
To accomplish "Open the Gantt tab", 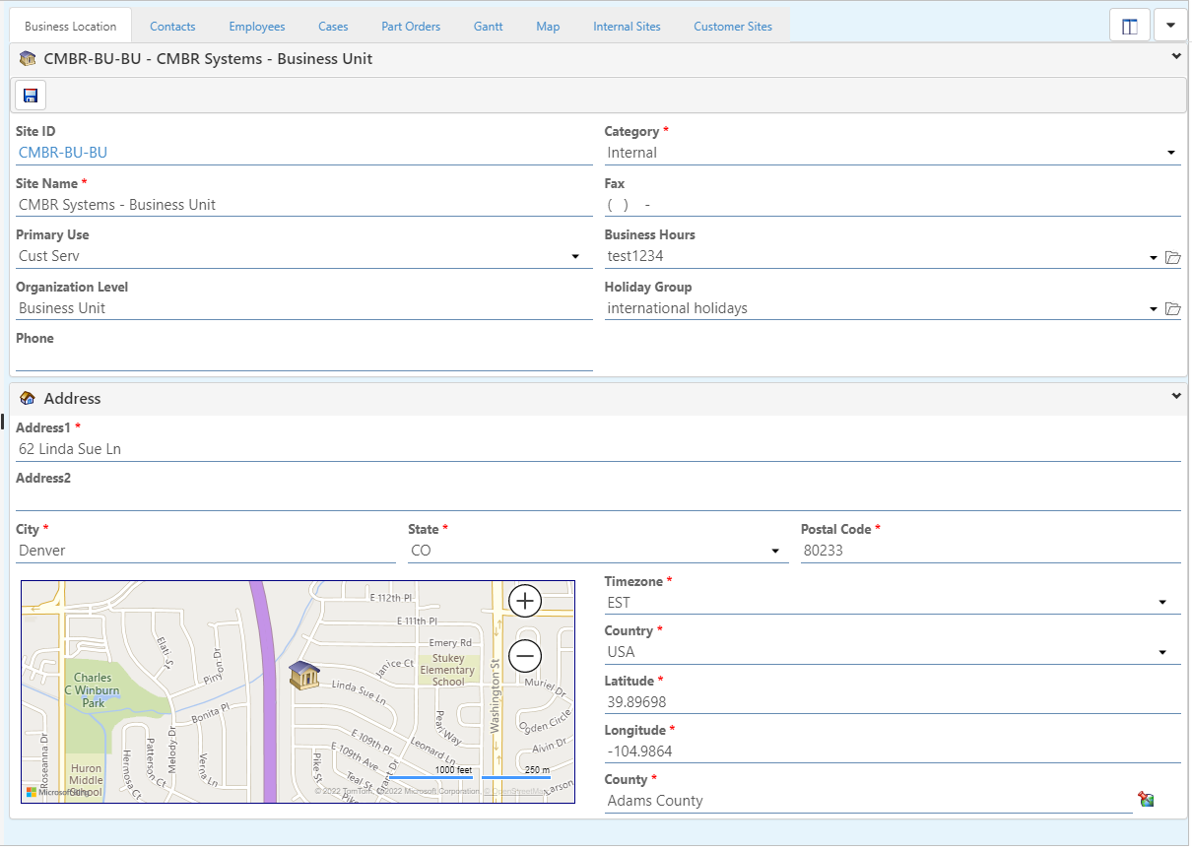I will [488, 27].
